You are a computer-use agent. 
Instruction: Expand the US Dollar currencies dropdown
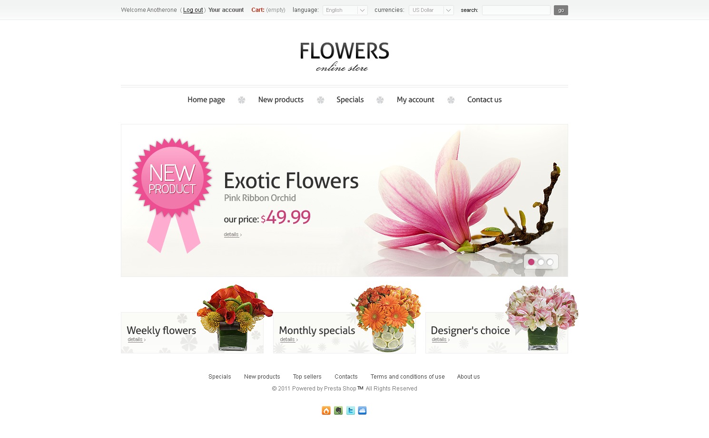point(431,10)
